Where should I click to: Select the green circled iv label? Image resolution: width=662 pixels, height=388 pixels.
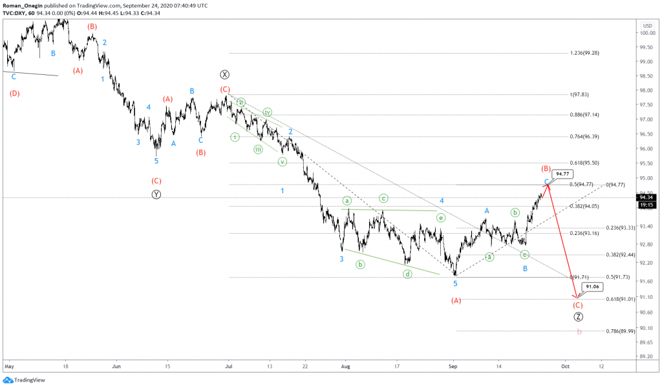point(267,112)
